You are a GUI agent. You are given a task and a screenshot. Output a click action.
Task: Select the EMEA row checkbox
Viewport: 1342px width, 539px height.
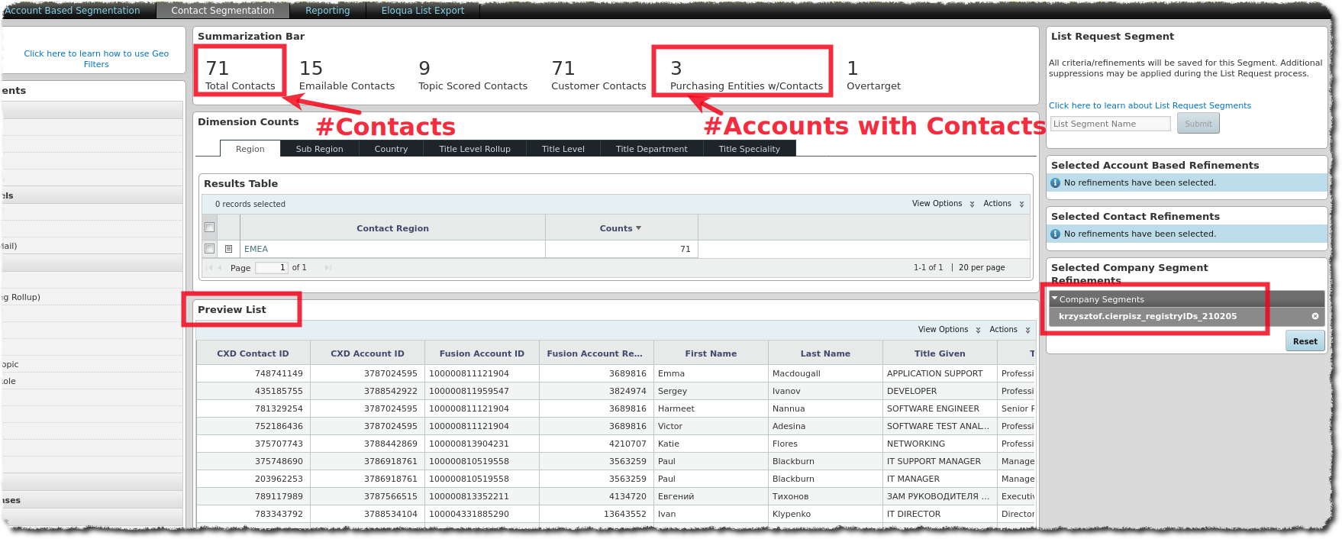click(x=210, y=249)
